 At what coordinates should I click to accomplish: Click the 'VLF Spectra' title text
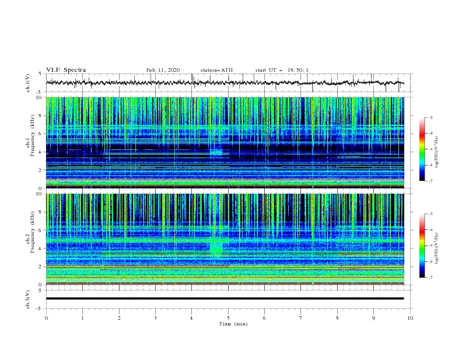pyautogui.click(x=66, y=70)
